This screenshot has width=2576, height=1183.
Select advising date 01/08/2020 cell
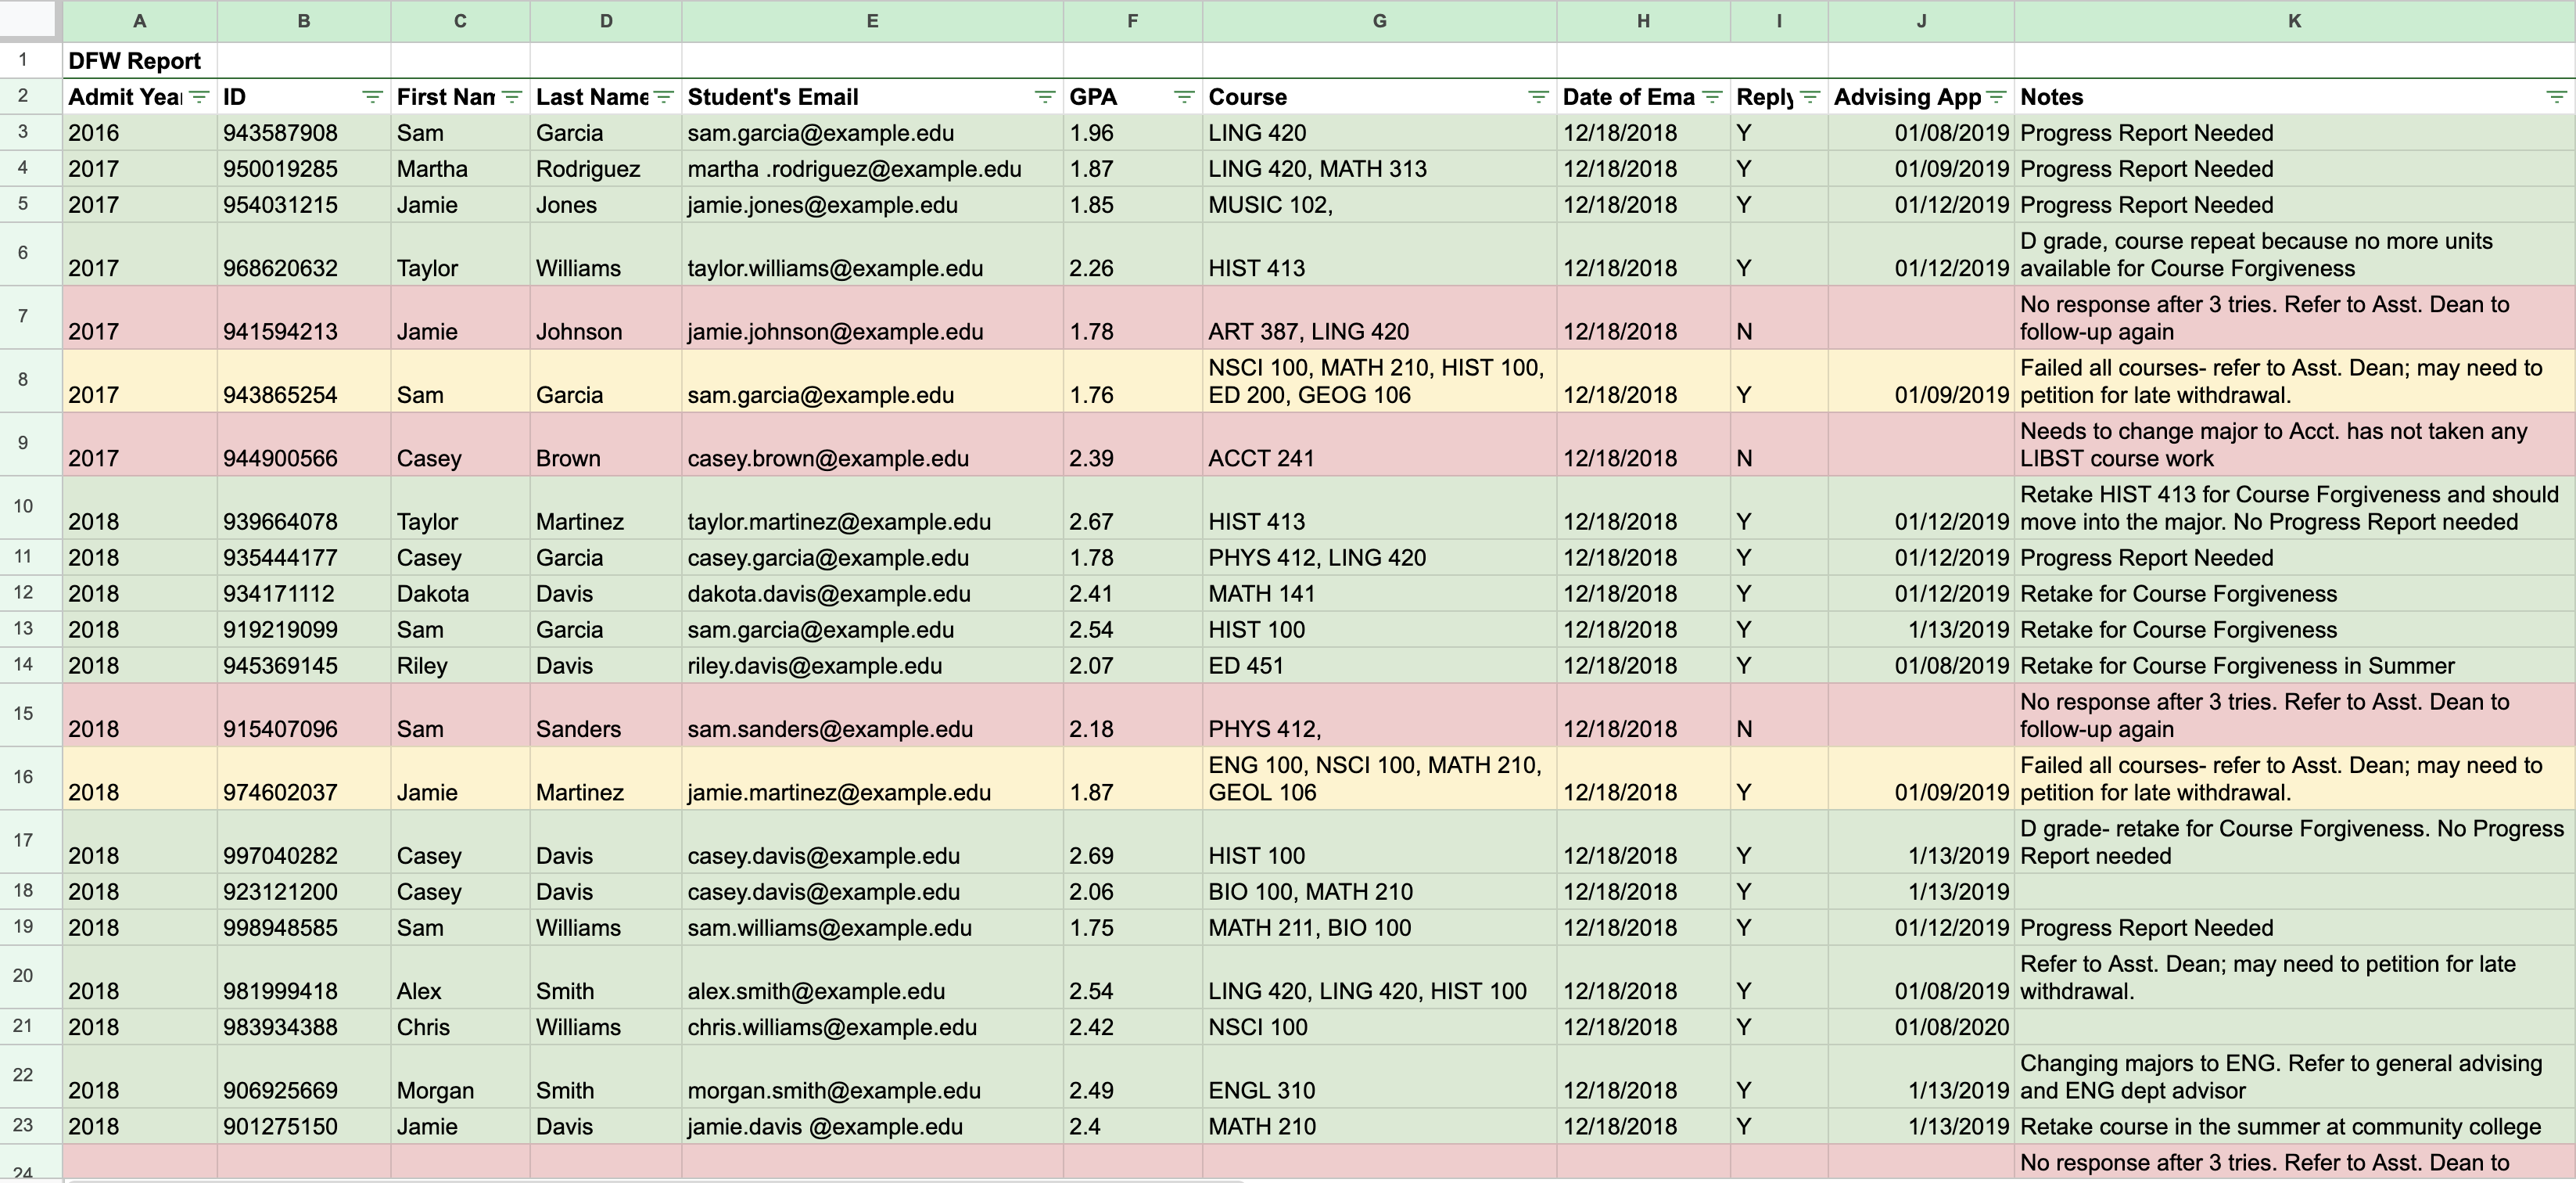pos(1921,1027)
